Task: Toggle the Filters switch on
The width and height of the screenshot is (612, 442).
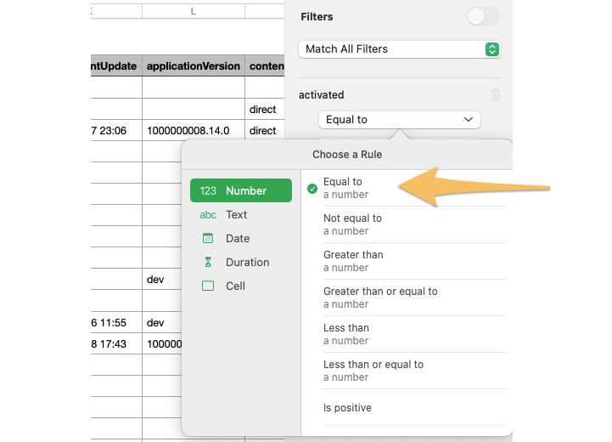Action: point(483,16)
